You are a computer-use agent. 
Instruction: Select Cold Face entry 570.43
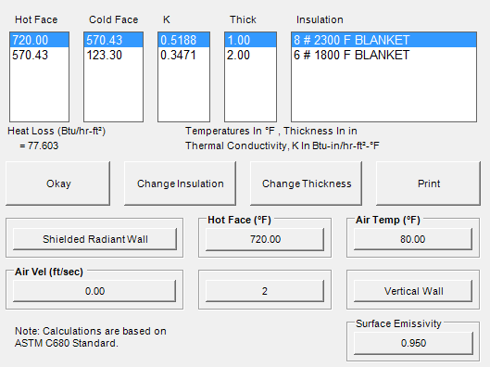[113, 40]
